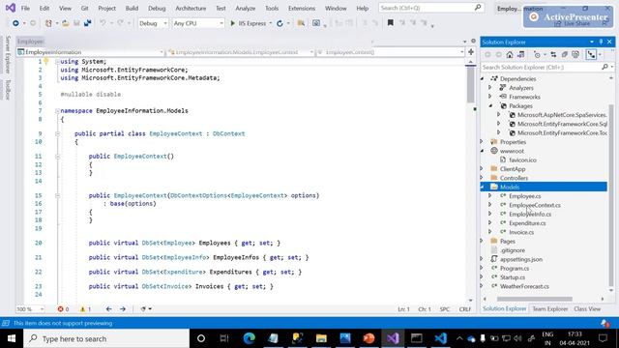Image resolution: width=619 pixels, height=348 pixels.
Task: Click the Windows Start button
Action: (11, 338)
